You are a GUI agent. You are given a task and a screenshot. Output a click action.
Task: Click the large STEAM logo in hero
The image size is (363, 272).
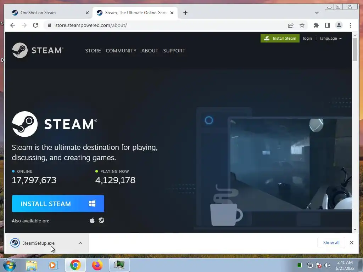click(55, 124)
